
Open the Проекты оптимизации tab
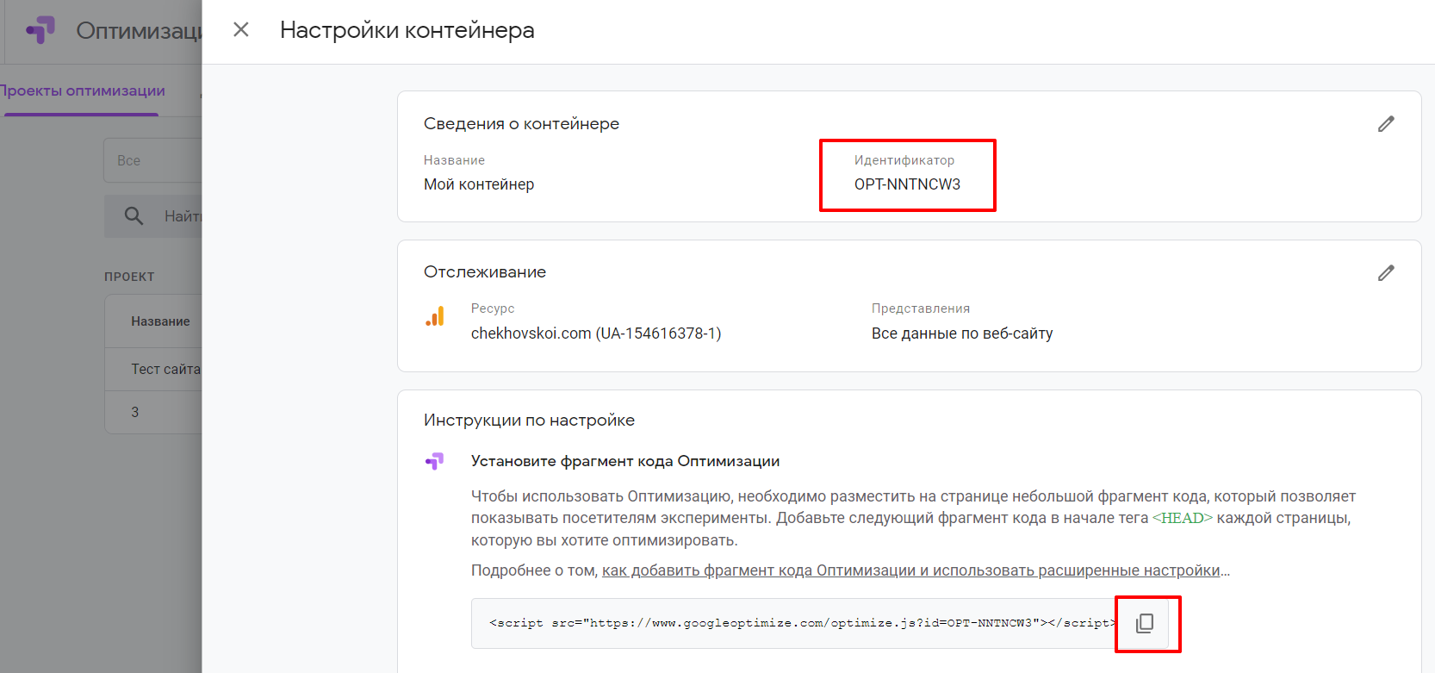tap(82, 91)
